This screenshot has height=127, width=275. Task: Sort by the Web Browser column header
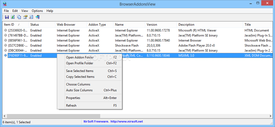(x=71, y=25)
